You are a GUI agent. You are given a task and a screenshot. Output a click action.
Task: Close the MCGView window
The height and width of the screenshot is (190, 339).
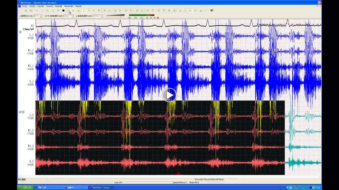pos(319,3)
